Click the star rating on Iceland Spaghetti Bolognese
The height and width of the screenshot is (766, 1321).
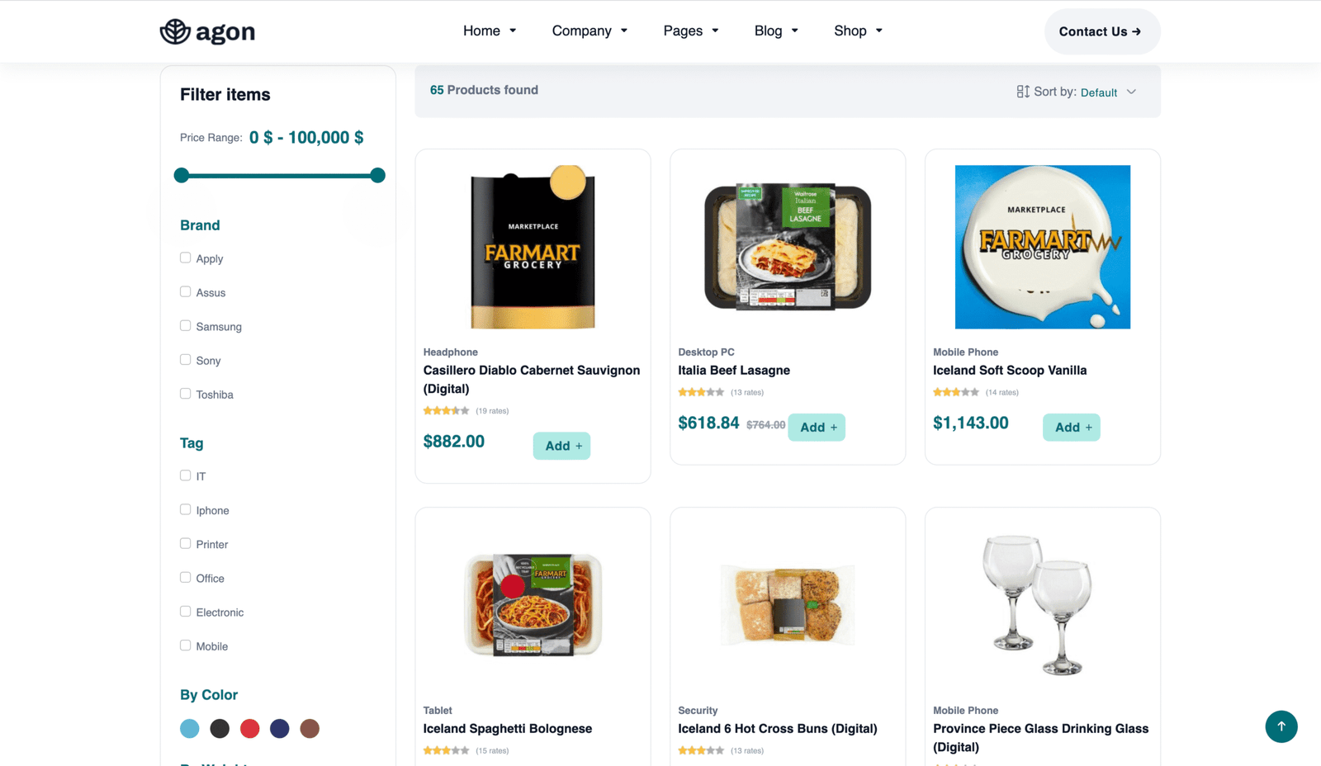click(x=446, y=750)
